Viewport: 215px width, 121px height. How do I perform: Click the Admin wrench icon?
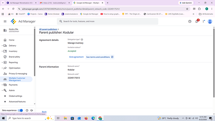point(5,90)
